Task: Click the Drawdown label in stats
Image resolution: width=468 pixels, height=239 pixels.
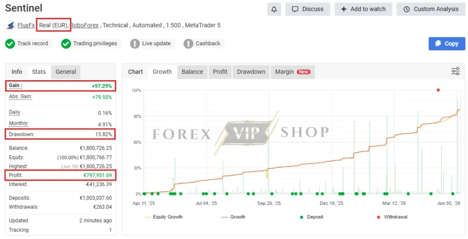Action: tap(21, 135)
